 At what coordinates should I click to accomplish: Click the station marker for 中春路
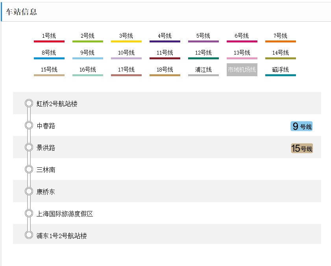pos(29,125)
